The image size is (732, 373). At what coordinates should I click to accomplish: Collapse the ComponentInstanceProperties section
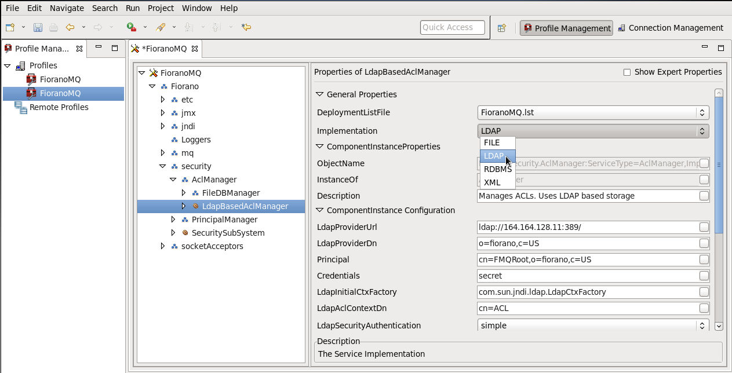coord(319,147)
